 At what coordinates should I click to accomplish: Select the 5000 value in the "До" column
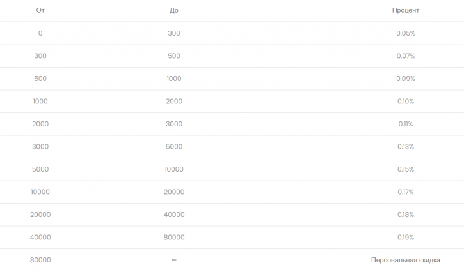(174, 146)
